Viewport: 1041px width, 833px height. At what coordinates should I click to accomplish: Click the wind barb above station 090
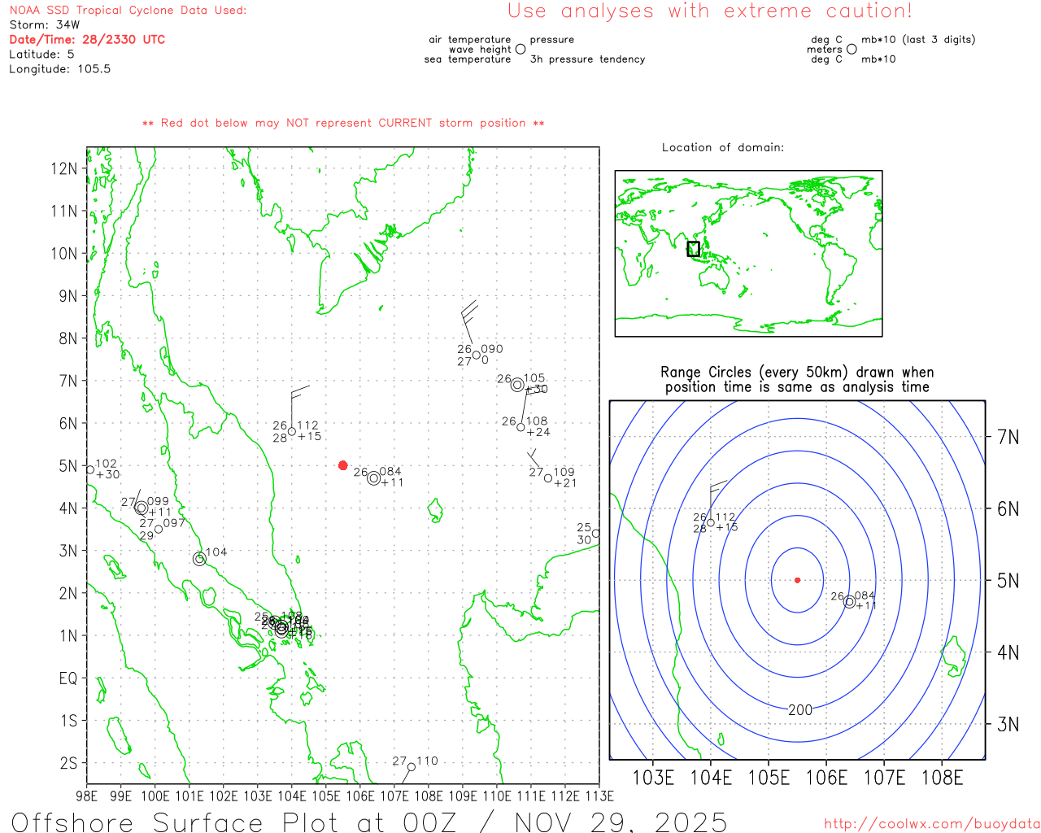coord(469,321)
